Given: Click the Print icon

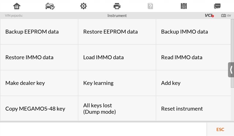Looking at the screenshot, I should coord(117,6).
